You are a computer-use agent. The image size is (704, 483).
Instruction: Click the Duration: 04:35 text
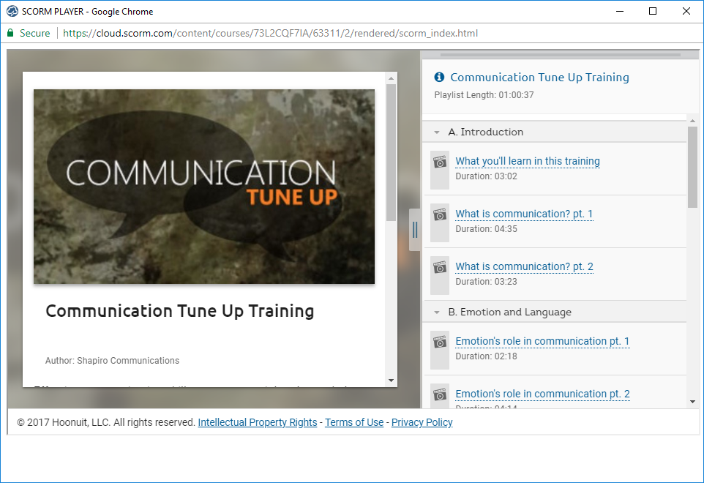click(x=486, y=229)
